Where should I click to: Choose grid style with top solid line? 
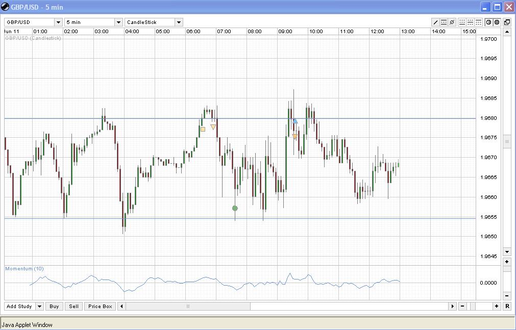click(478, 22)
